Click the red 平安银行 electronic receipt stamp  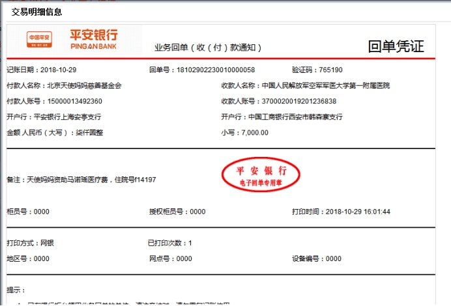pyautogui.click(x=261, y=174)
